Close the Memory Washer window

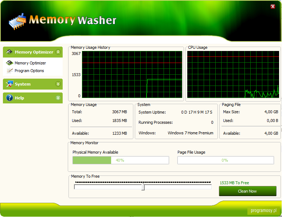(273, 7)
